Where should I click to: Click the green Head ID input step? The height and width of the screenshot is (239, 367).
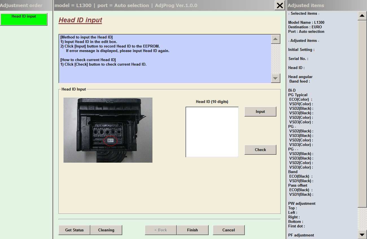coord(24,19)
